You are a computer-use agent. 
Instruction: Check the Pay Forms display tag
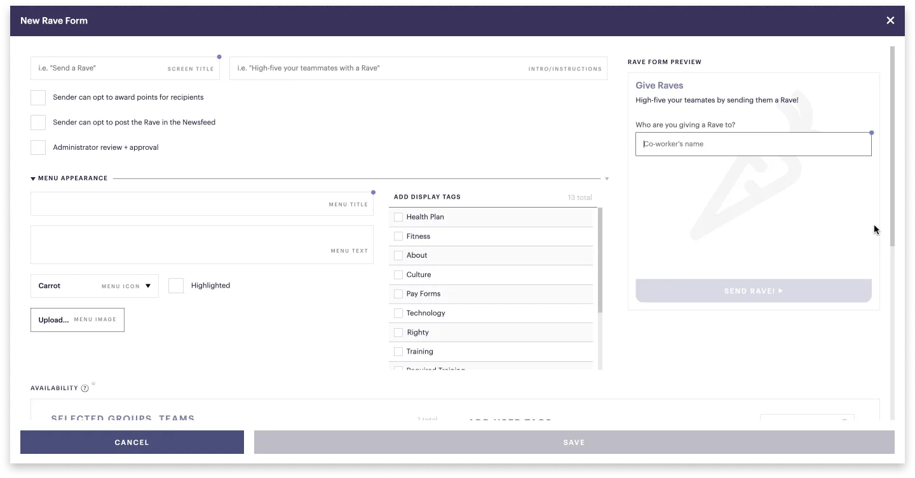[x=398, y=294]
